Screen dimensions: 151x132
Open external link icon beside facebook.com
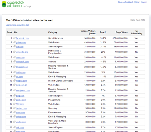14,38
